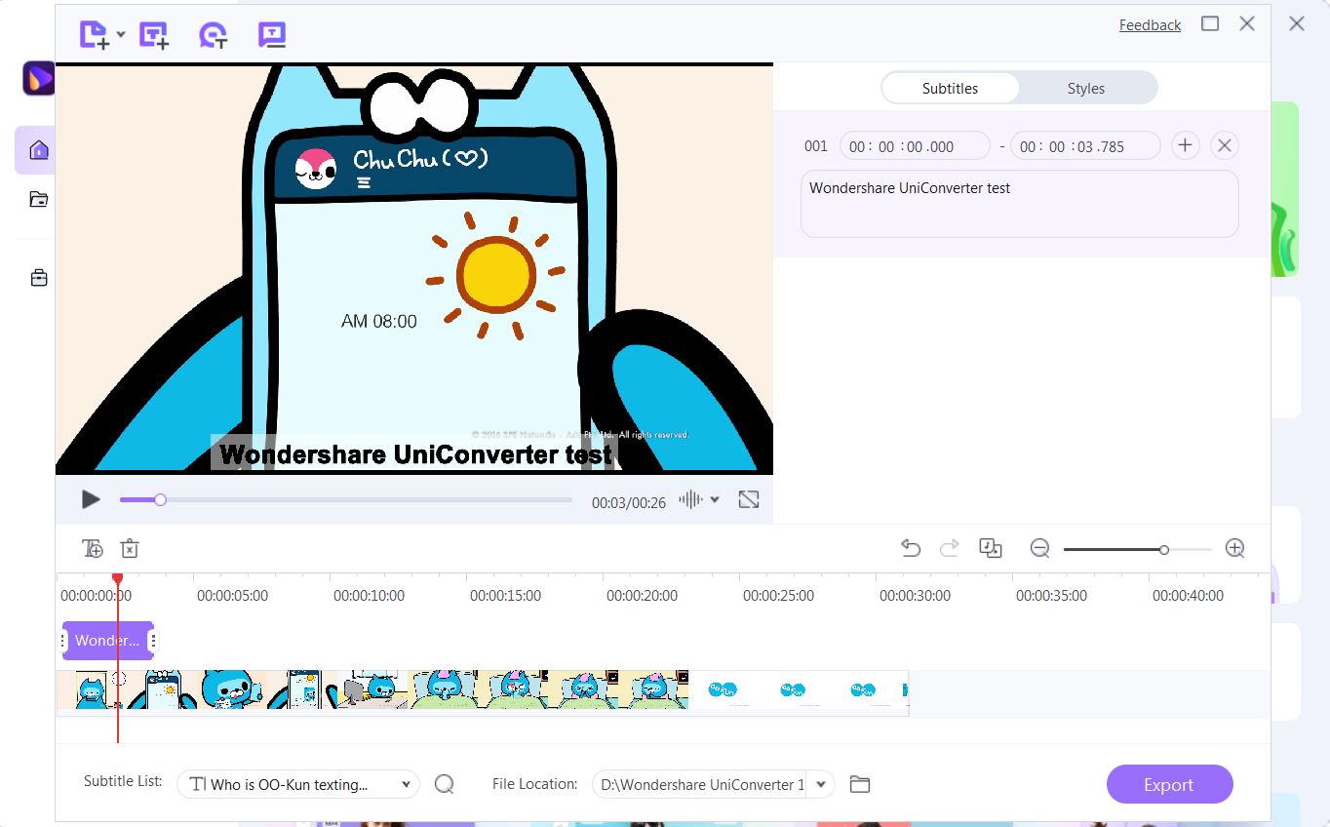Click the auto subtitle generator icon
This screenshot has width=1330, height=827.
(x=213, y=35)
